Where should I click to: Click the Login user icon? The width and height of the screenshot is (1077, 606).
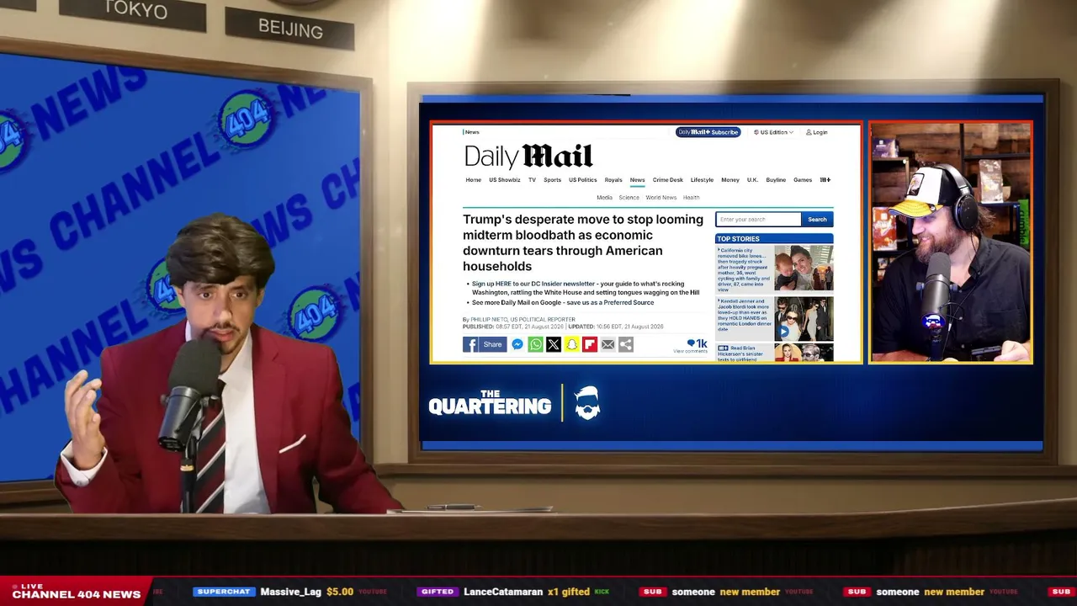pyautogui.click(x=809, y=132)
